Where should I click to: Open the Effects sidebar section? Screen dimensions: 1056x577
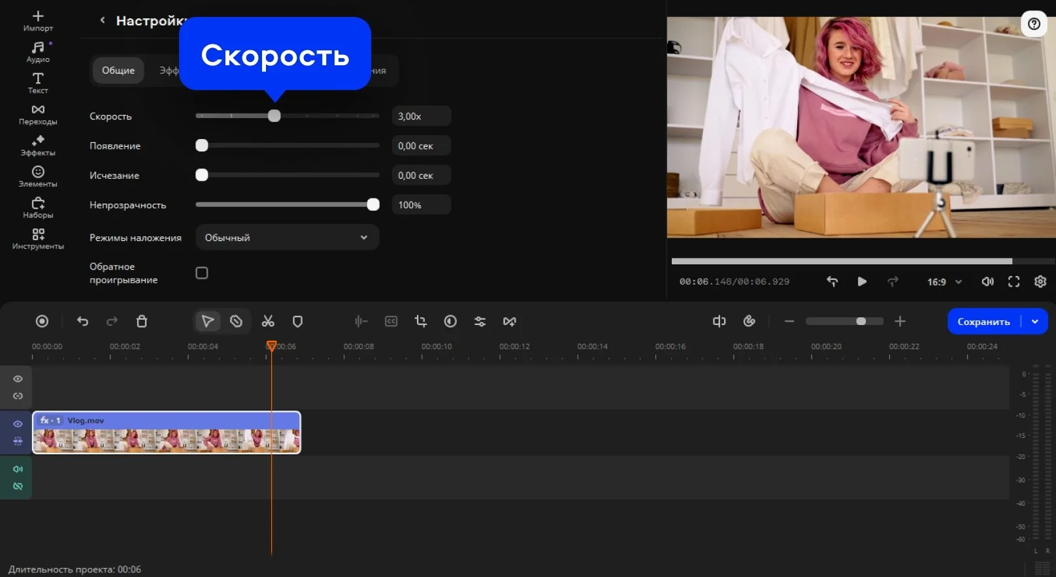coord(38,146)
